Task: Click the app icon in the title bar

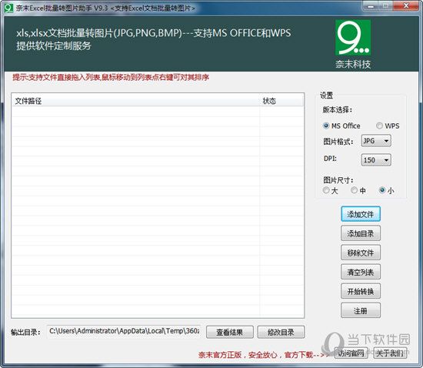Action: click(x=8, y=8)
